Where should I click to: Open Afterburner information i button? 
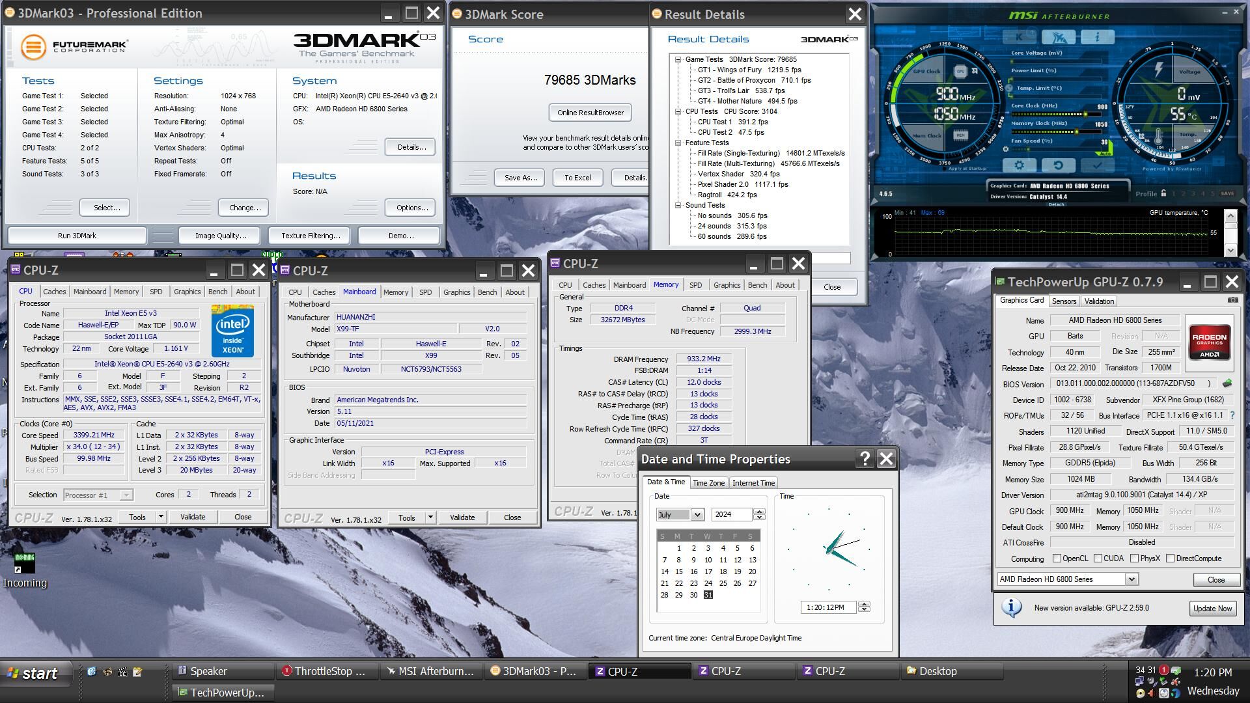(x=1098, y=37)
